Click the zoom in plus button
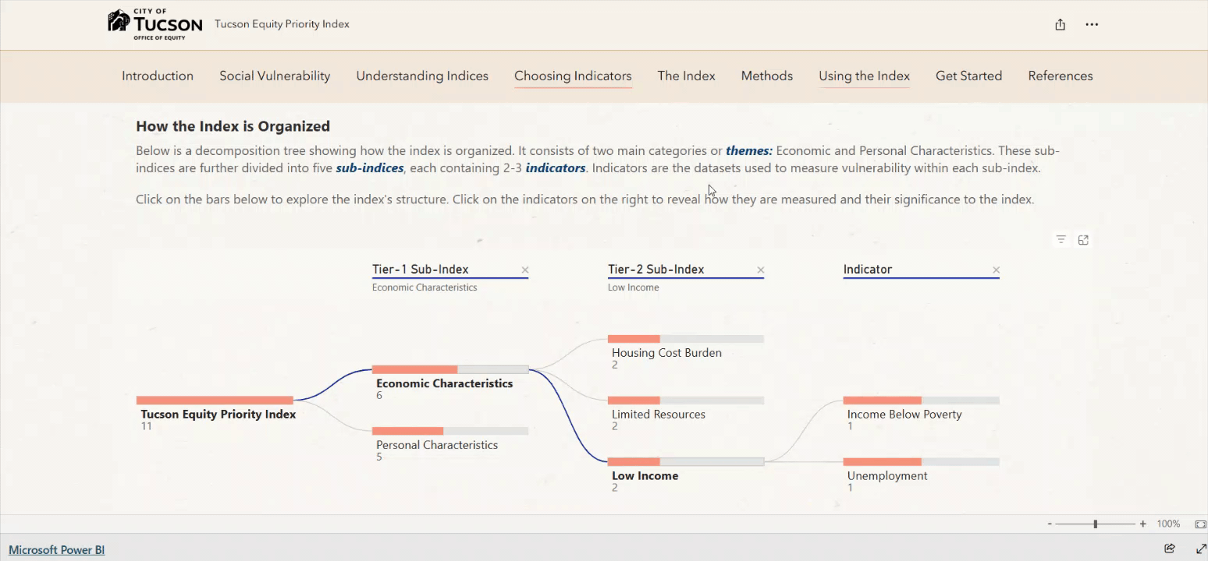Screen dimensions: 1208x561 [x=1143, y=524]
